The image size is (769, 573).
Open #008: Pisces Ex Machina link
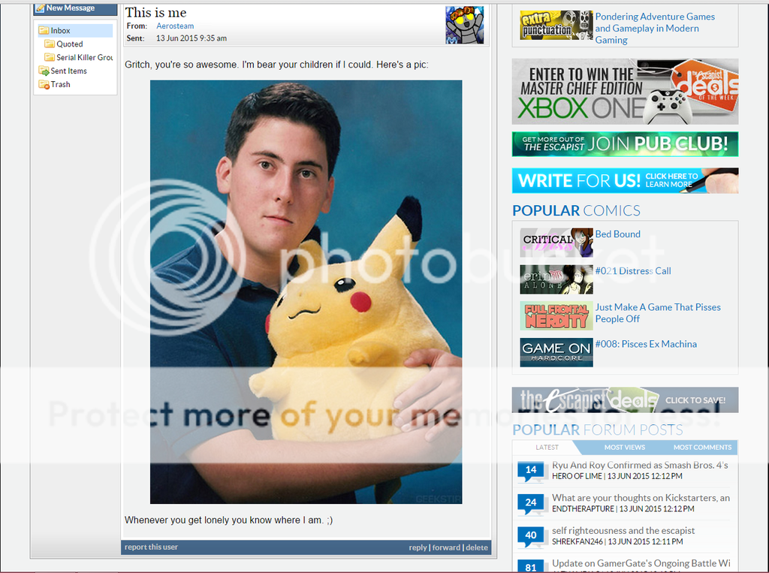(x=646, y=344)
